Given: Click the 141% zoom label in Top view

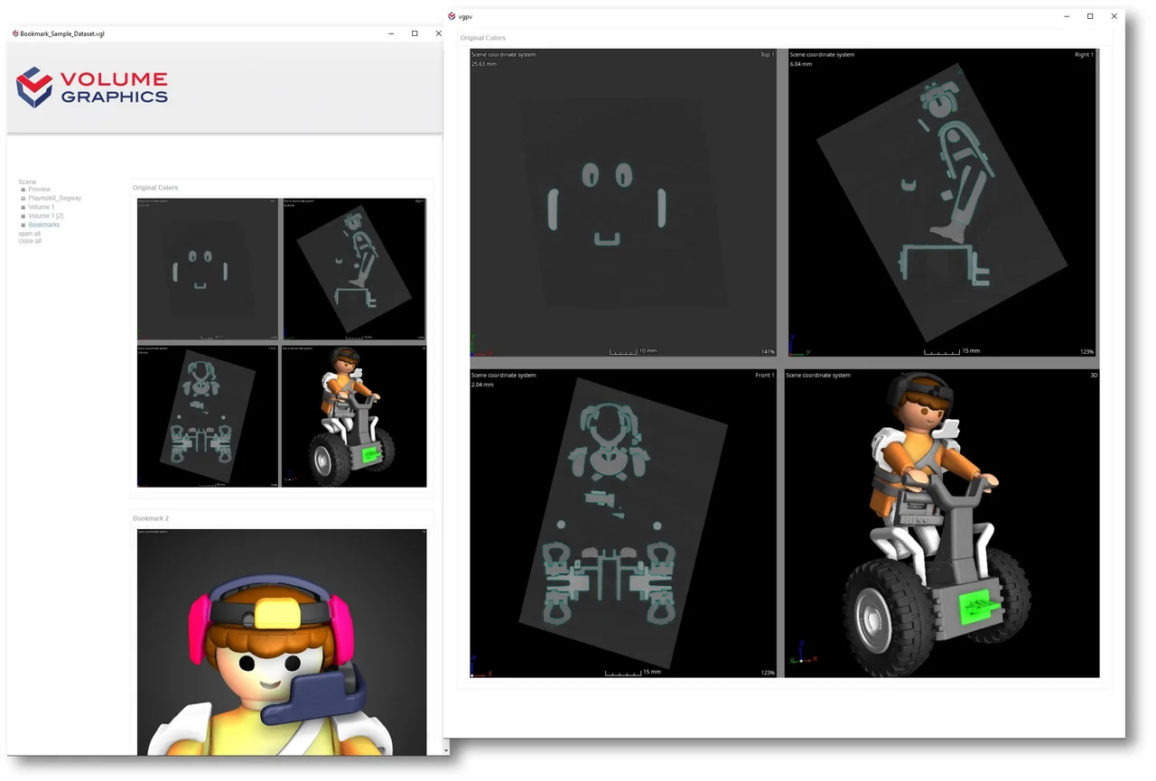Looking at the screenshot, I should click(767, 351).
